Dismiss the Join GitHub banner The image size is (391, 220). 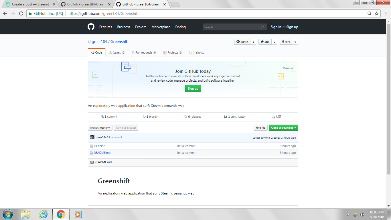coord(288,68)
